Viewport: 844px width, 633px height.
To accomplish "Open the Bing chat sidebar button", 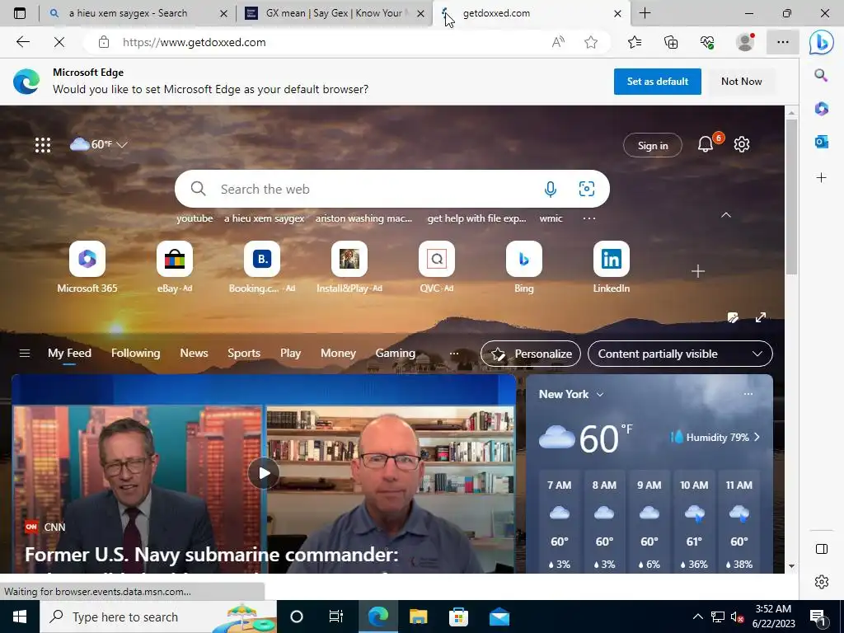I will [x=822, y=43].
